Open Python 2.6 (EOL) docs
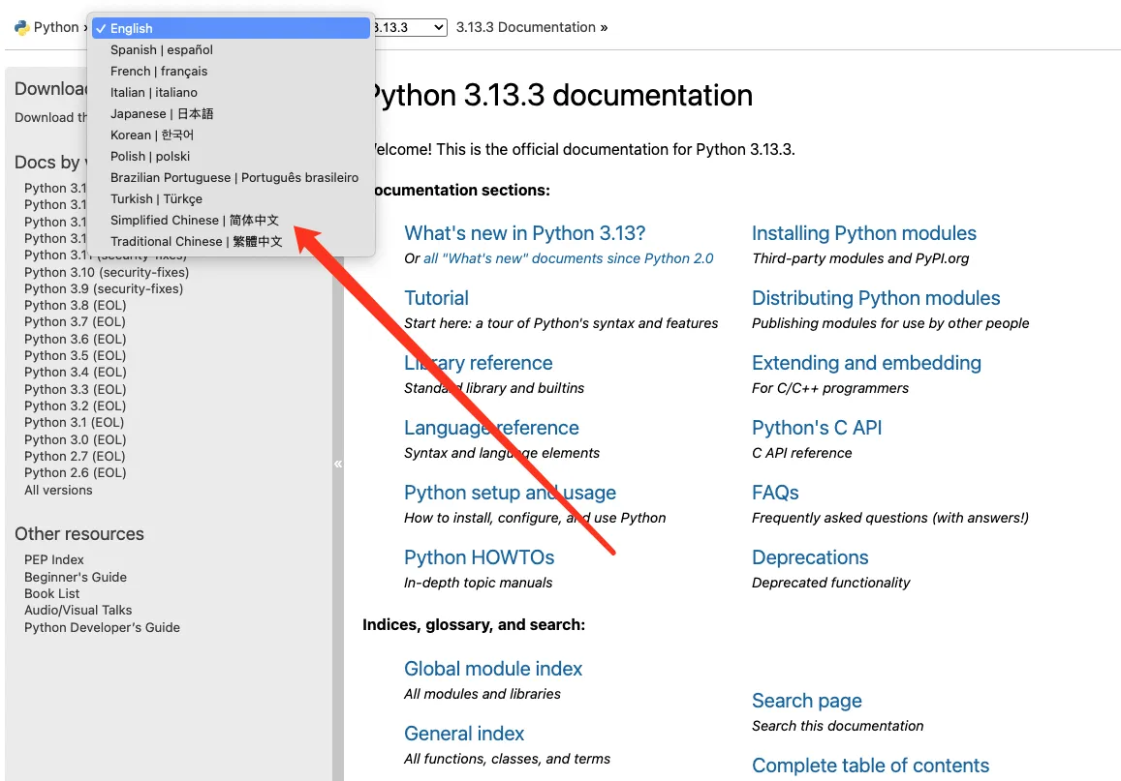The height and width of the screenshot is (781, 1121). click(75, 472)
